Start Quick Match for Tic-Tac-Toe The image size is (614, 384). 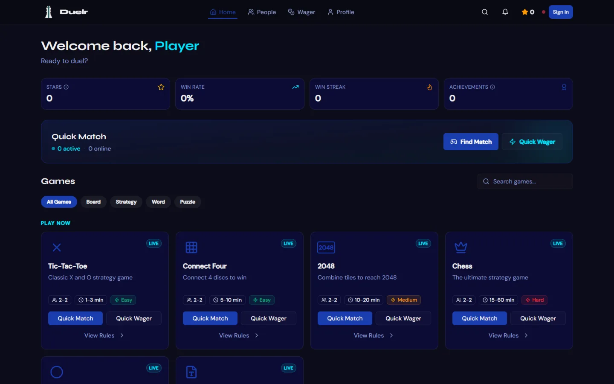[x=75, y=318]
